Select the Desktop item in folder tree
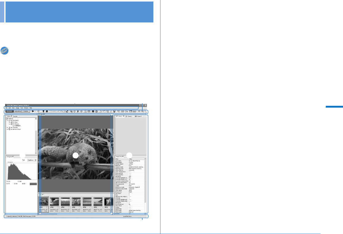343x234 pixels. pos(10,119)
